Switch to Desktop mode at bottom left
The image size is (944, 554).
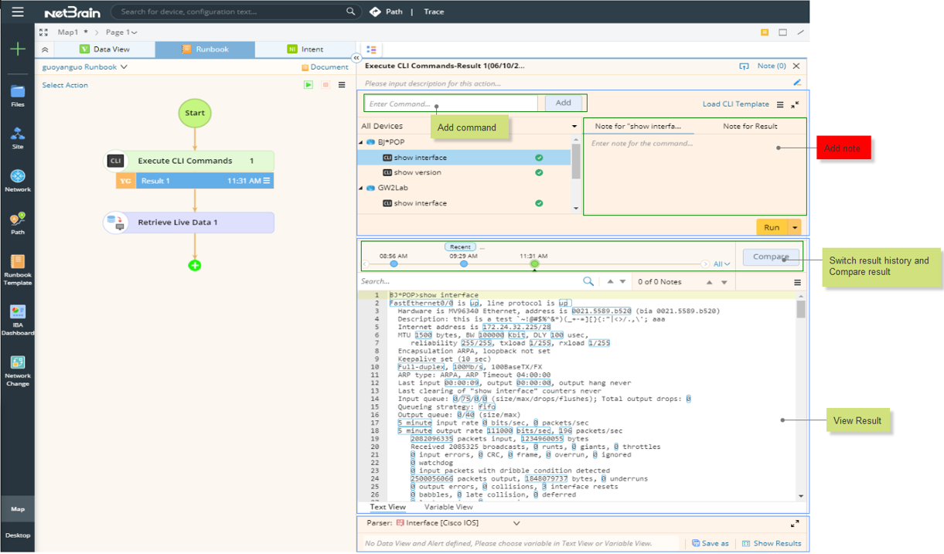click(16, 535)
